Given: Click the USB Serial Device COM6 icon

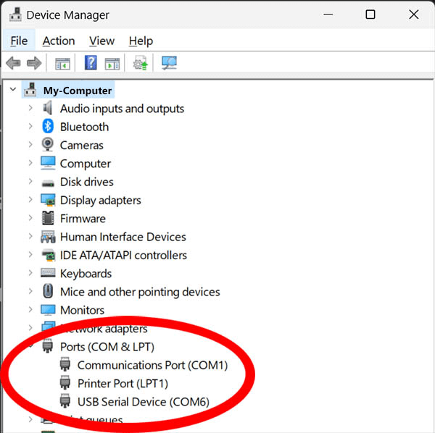Looking at the screenshot, I should click(65, 401).
